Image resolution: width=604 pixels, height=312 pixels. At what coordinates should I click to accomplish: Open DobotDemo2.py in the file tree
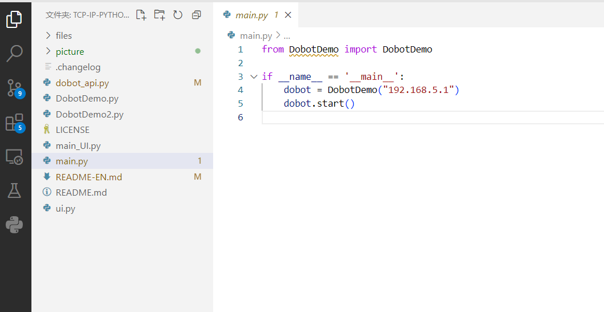122,114
